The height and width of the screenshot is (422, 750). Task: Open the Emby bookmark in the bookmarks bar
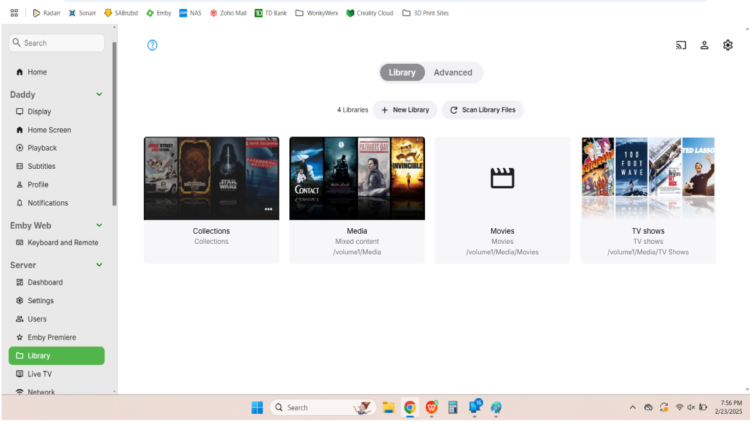(x=158, y=12)
